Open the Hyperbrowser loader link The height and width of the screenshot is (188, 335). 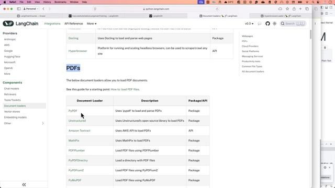coord(78,51)
